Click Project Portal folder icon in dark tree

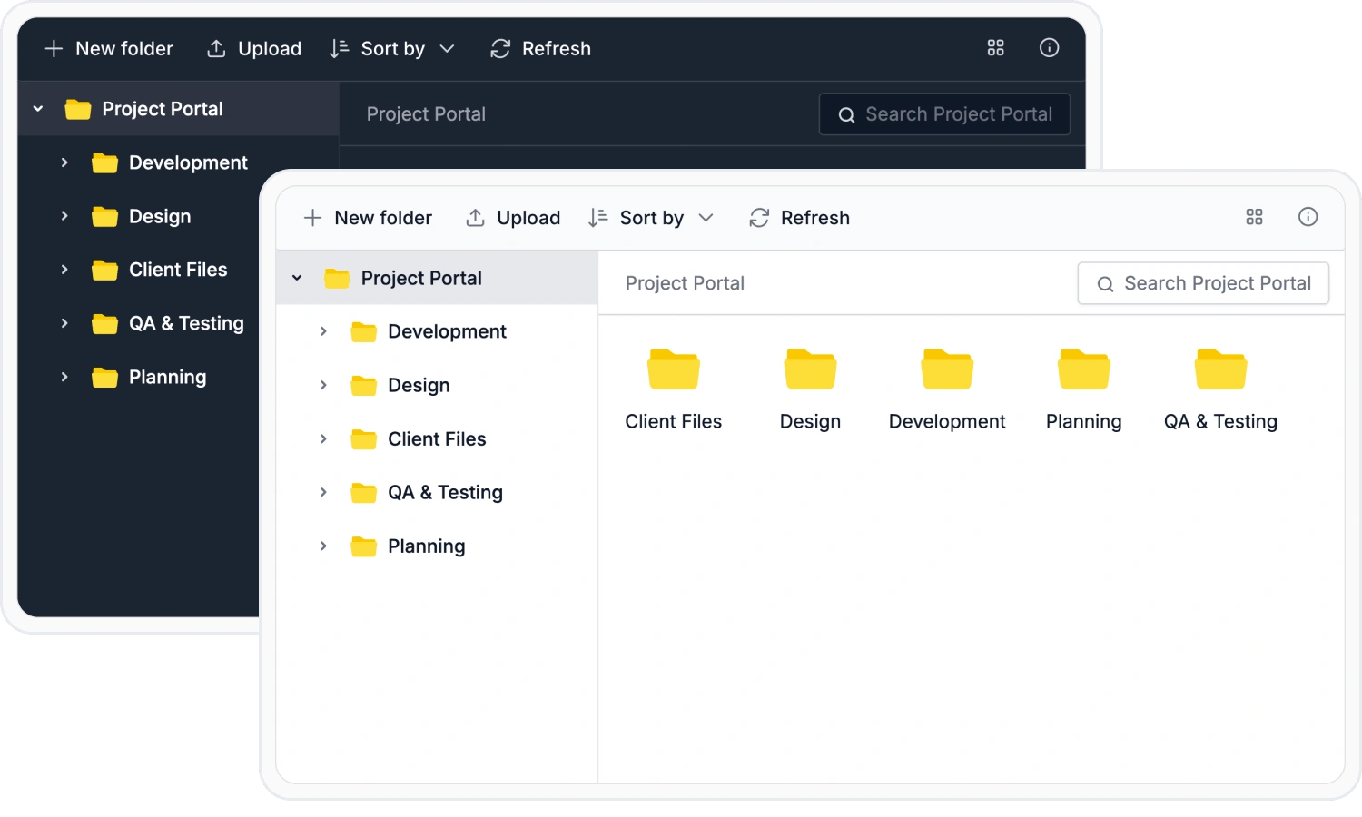coord(78,109)
